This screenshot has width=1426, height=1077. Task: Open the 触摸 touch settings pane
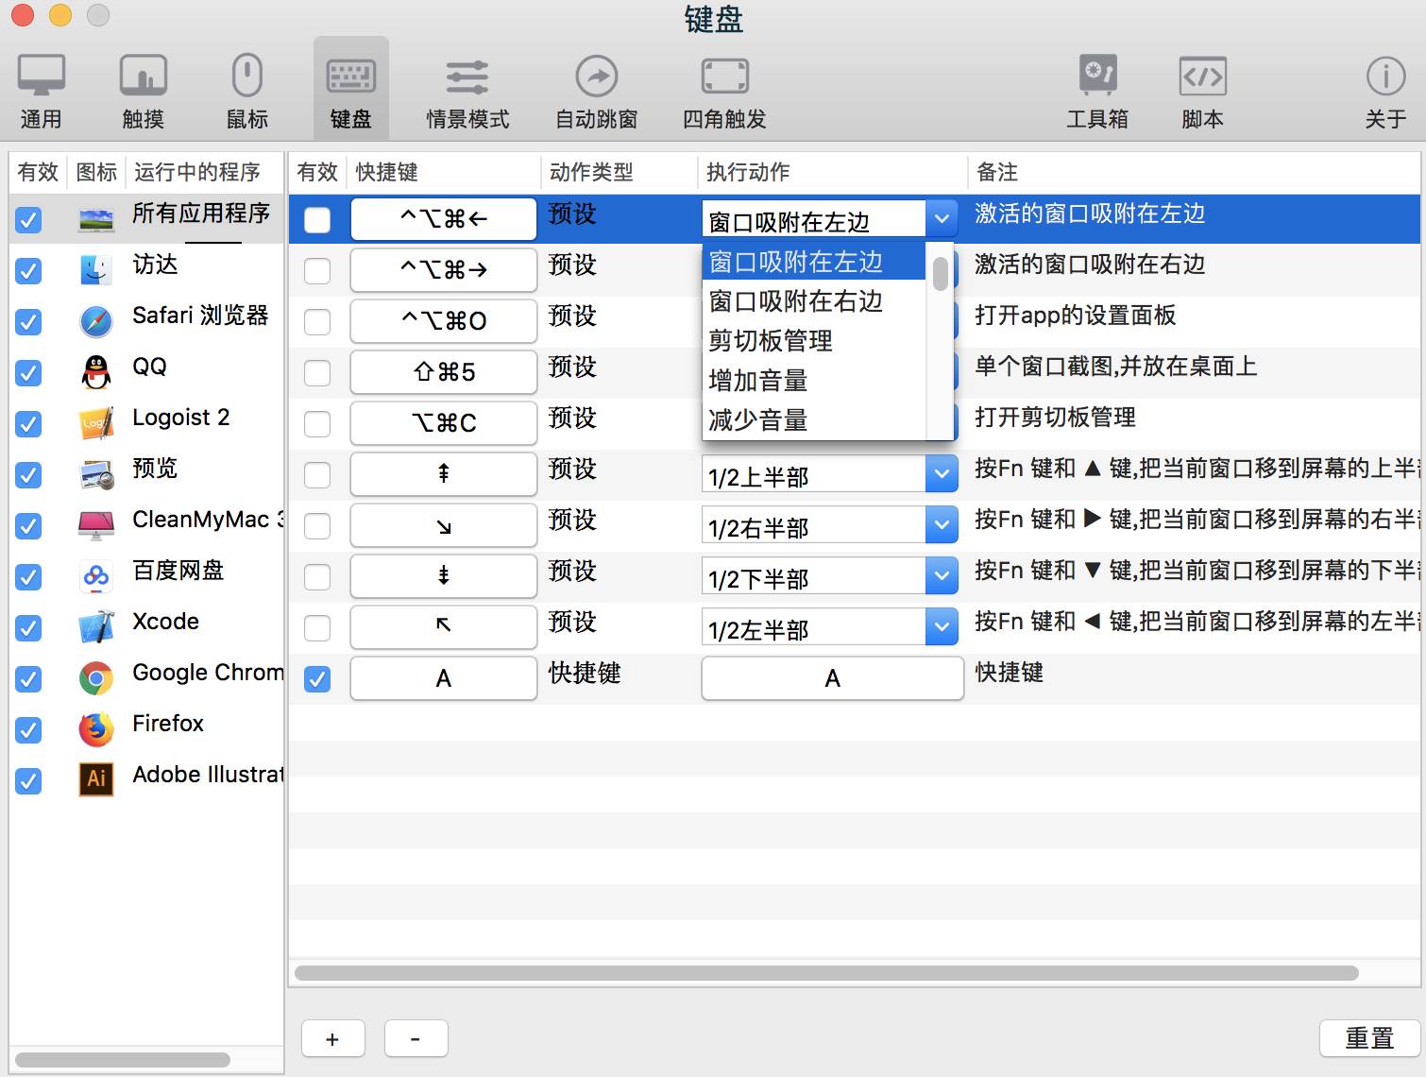(x=144, y=91)
